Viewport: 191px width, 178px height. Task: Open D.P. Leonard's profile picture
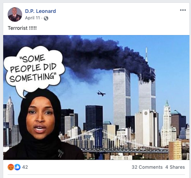pyautogui.click(x=15, y=14)
